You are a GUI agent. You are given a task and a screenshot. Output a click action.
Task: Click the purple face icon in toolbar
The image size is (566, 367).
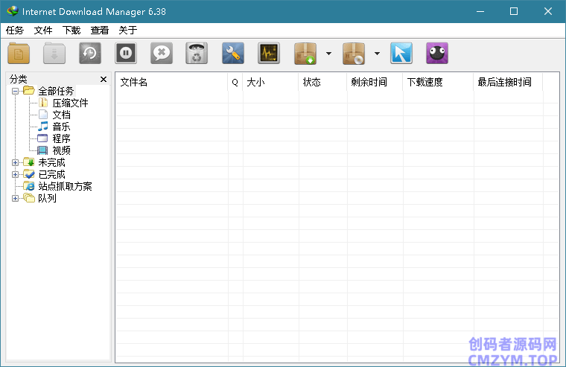(437, 54)
